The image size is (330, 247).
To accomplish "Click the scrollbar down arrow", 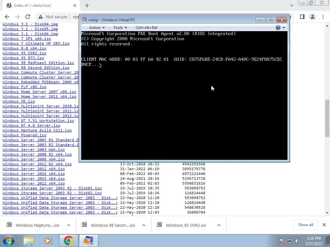I will [x=327, y=213].
